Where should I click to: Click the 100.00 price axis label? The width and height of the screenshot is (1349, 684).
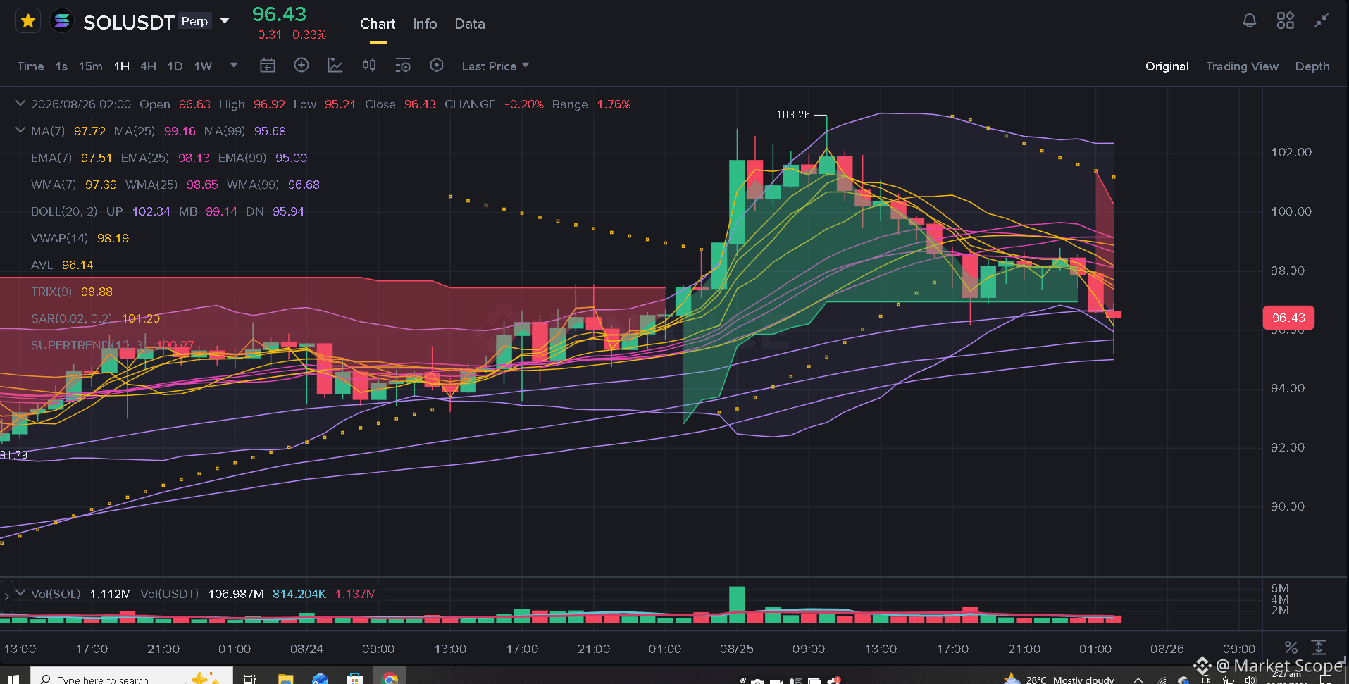point(1291,211)
